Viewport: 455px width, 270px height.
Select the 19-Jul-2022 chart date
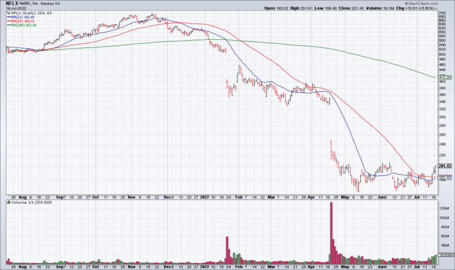click(x=16, y=8)
